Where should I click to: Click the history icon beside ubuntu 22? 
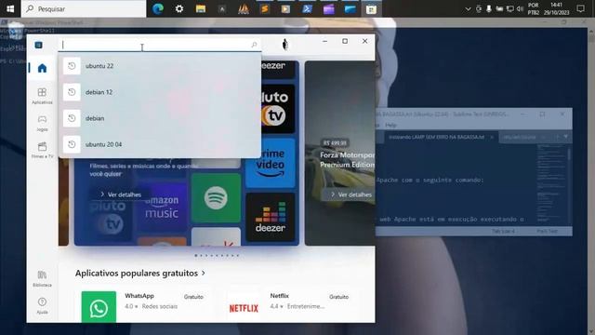click(72, 66)
